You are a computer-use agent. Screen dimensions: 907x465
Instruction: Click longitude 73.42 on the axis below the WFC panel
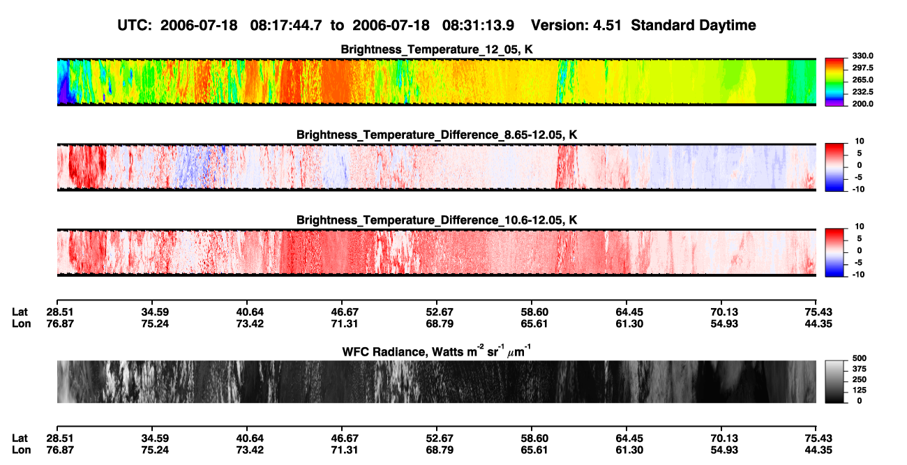250,450
